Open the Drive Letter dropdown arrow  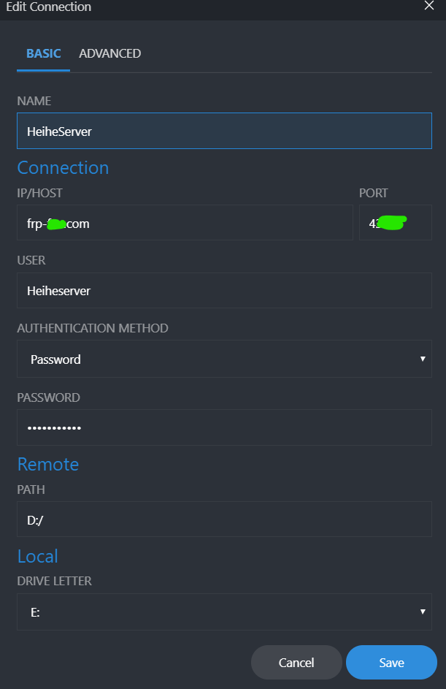click(x=423, y=612)
